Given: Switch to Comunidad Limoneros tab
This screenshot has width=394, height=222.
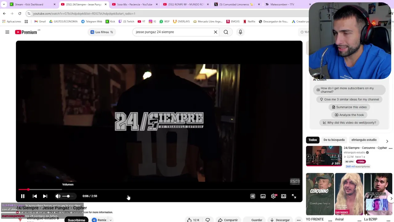Looking at the screenshot, I should (236, 4).
